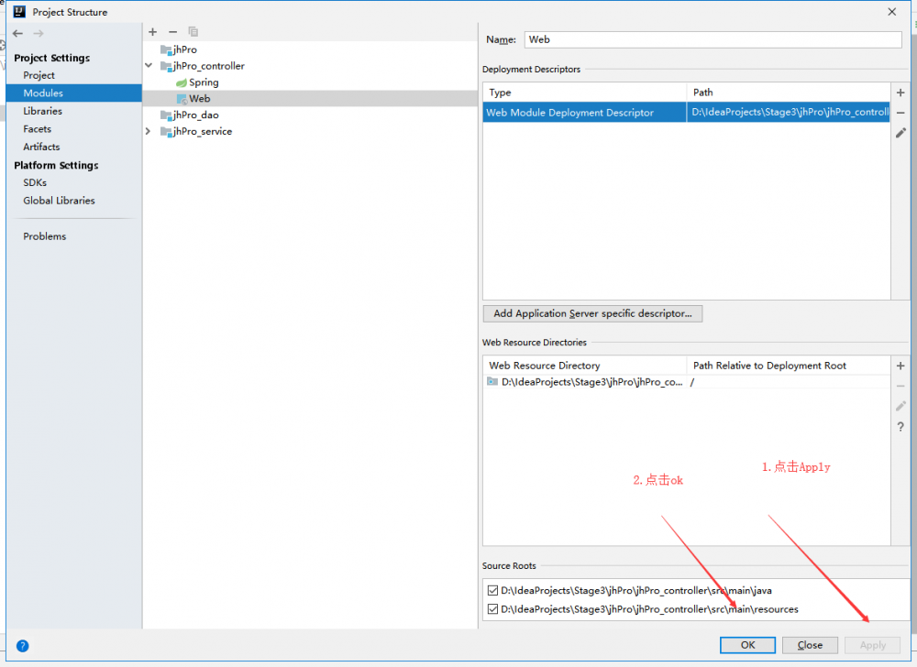Click the Web Resource Directory column header
917x667 pixels.
(x=585, y=366)
